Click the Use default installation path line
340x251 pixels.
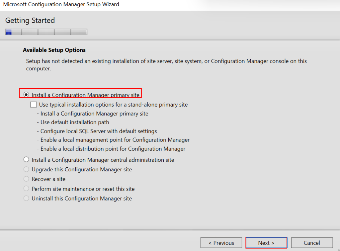(75, 122)
